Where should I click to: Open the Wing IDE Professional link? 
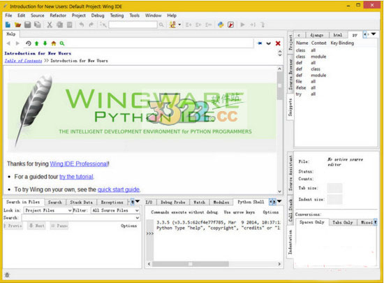click(x=79, y=164)
